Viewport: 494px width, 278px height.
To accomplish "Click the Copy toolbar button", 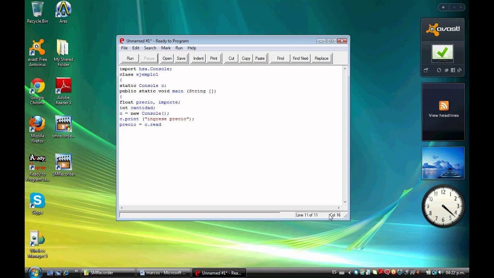I will (x=246, y=58).
